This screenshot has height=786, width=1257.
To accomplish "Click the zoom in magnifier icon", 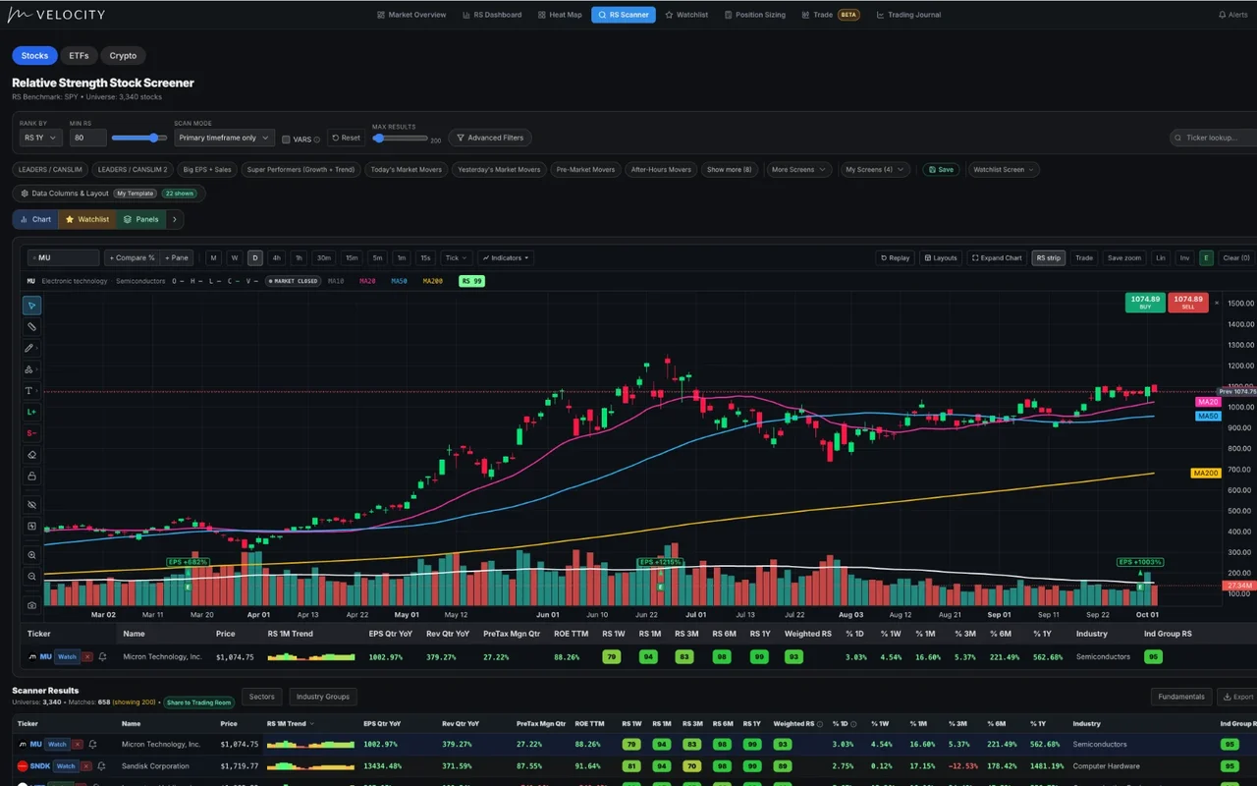I will tap(31, 555).
